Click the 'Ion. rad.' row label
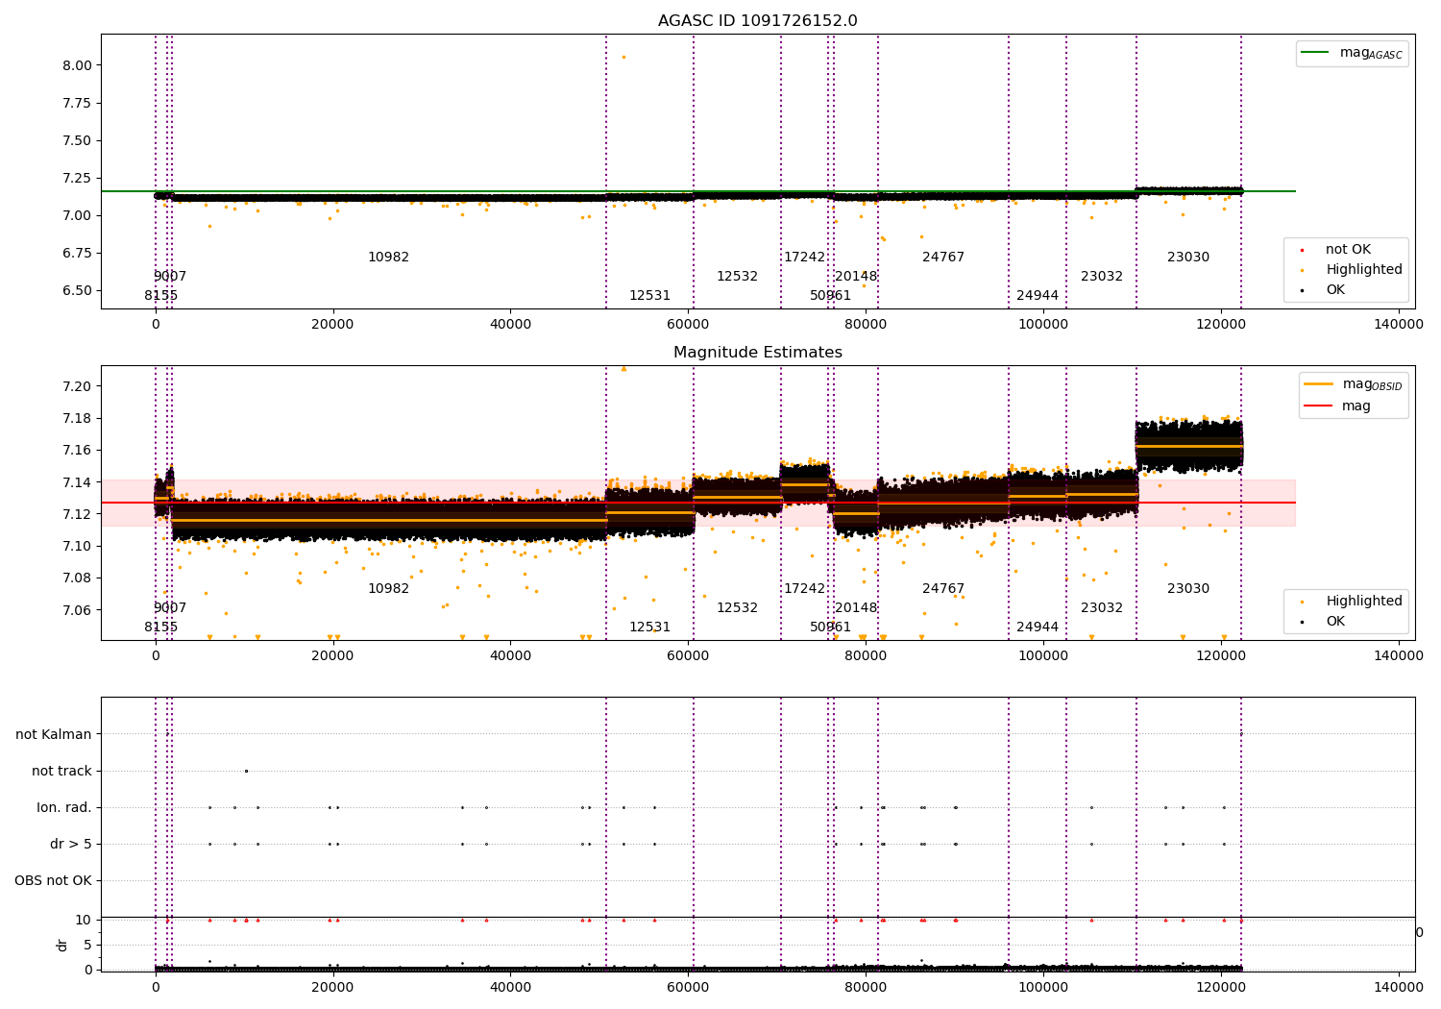1441x1009 pixels. click(x=64, y=807)
